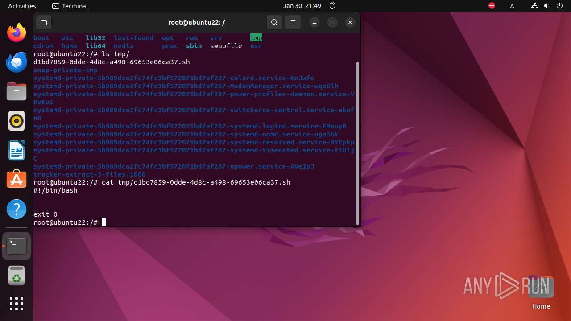Show Applications grid

point(17,304)
